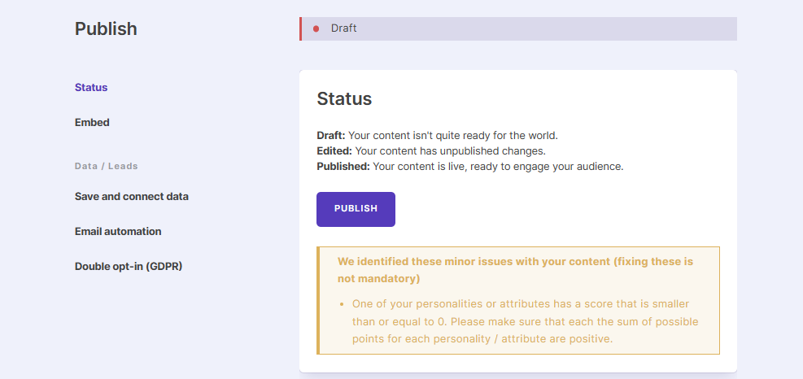
Task: Click the 'Edited:' definition line
Action: 431,150
